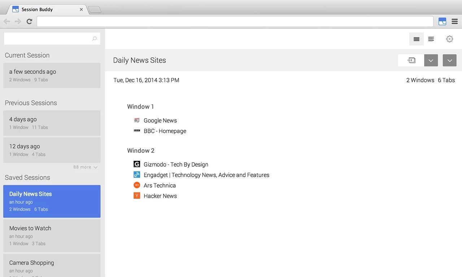
Task: Click the Session Buddy icon in the toolbar
Action: point(442,21)
